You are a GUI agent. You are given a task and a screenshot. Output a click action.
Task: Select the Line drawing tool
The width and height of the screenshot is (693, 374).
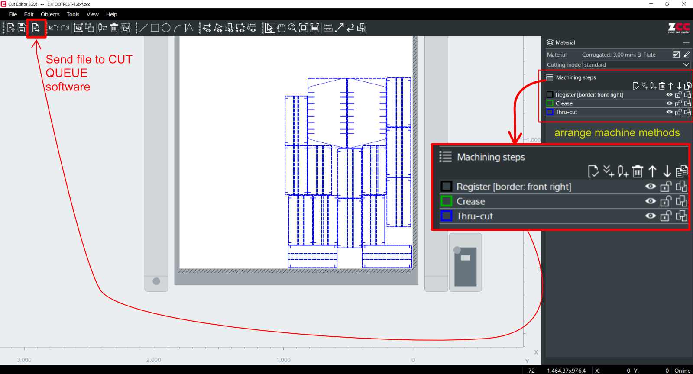(143, 28)
